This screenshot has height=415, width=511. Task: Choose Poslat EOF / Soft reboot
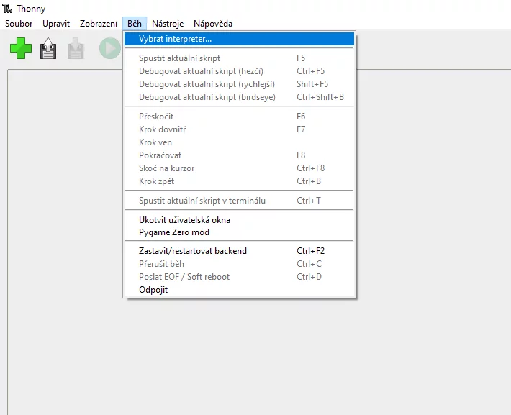tap(239, 277)
